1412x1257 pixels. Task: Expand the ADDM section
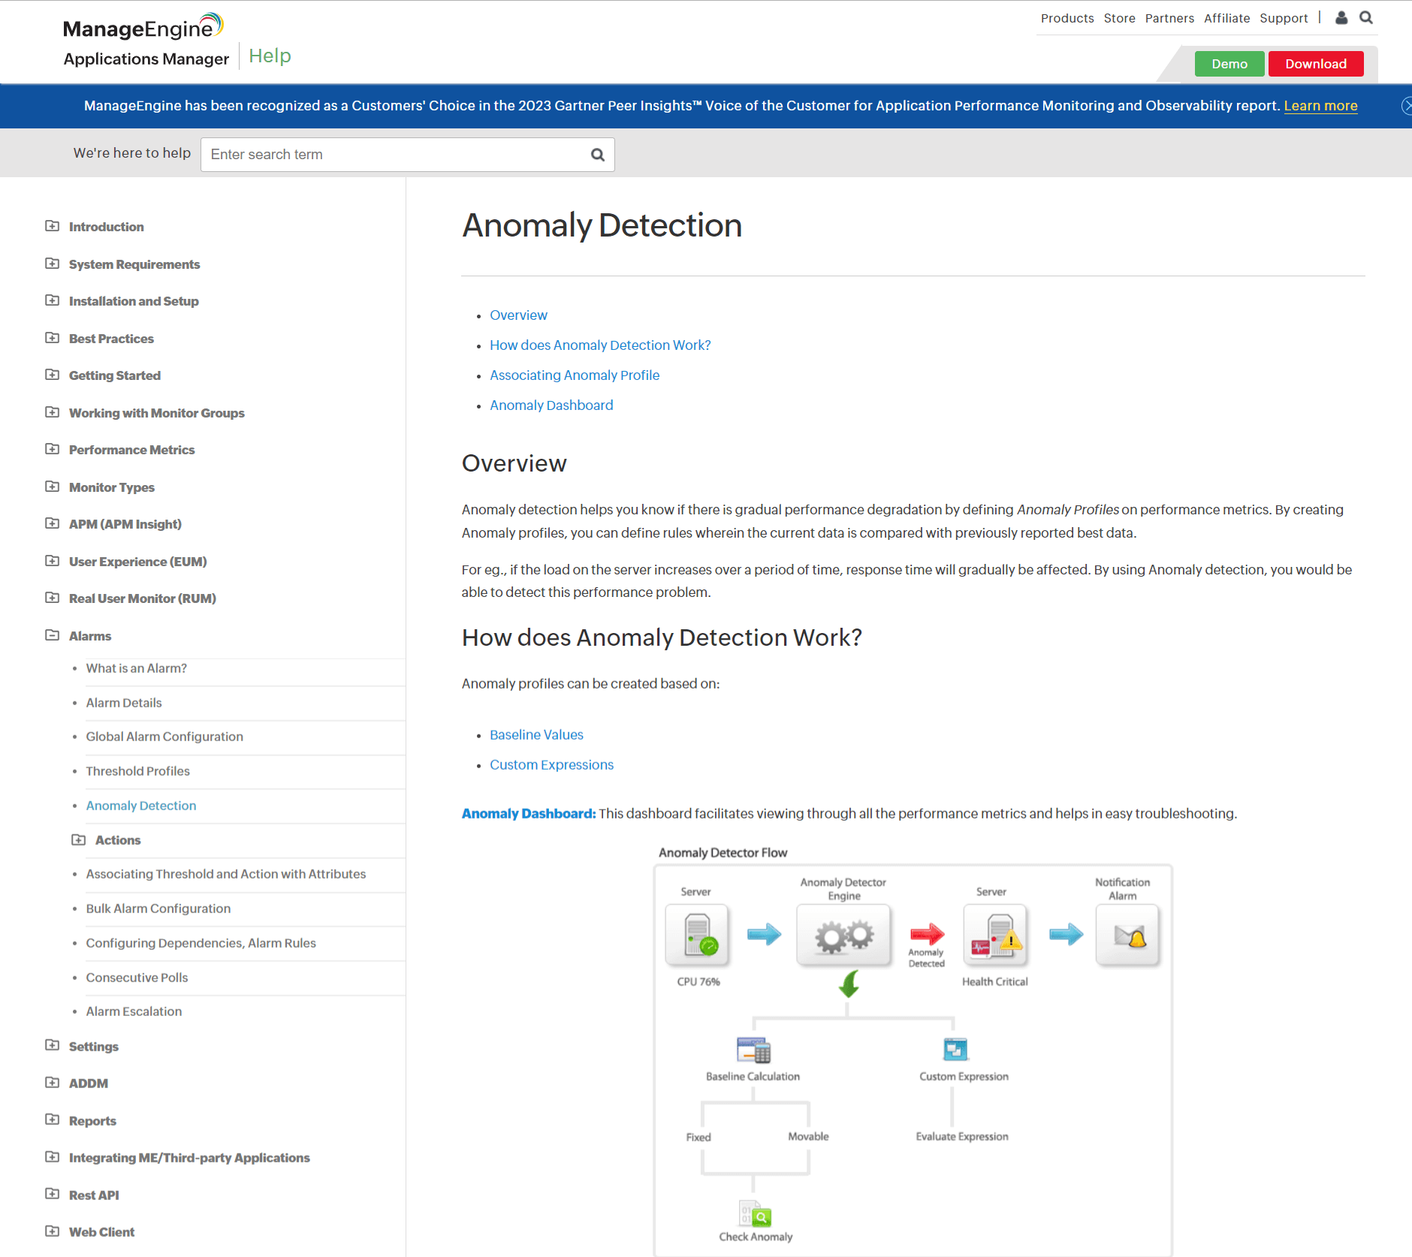52,1083
